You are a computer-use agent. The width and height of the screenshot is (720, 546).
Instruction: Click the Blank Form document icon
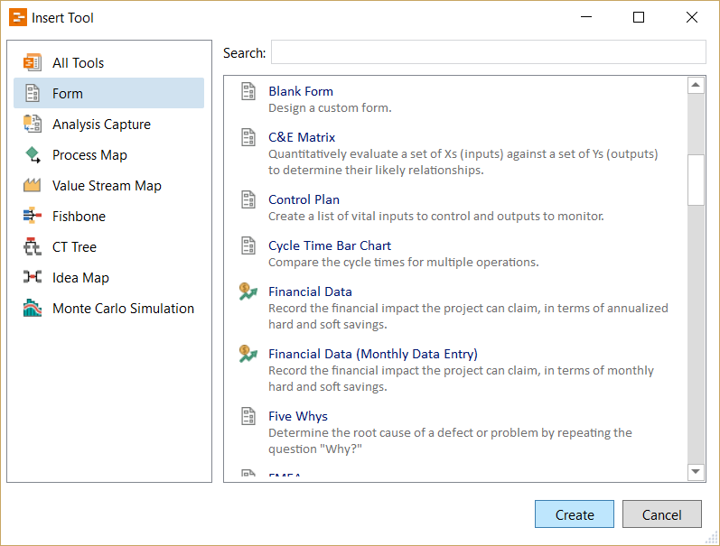[248, 91]
